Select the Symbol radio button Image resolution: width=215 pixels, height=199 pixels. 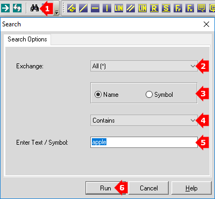tap(159, 95)
